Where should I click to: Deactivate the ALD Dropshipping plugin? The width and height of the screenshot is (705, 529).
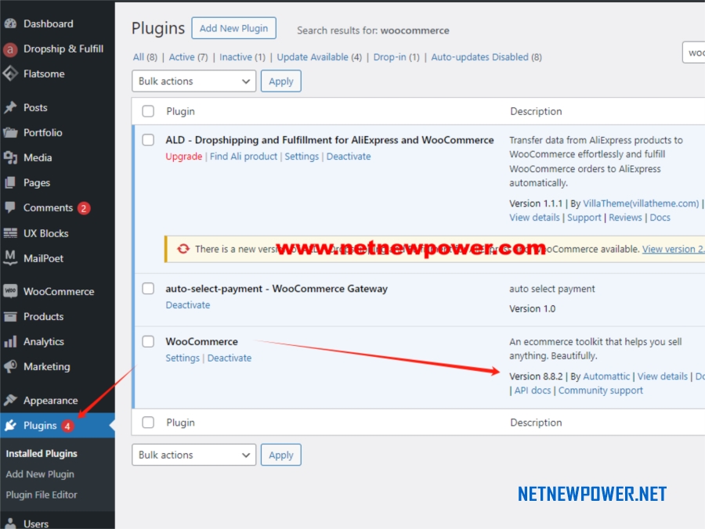point(349,157)
